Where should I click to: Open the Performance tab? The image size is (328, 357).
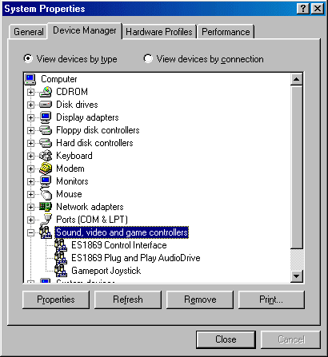click(226, 32)
